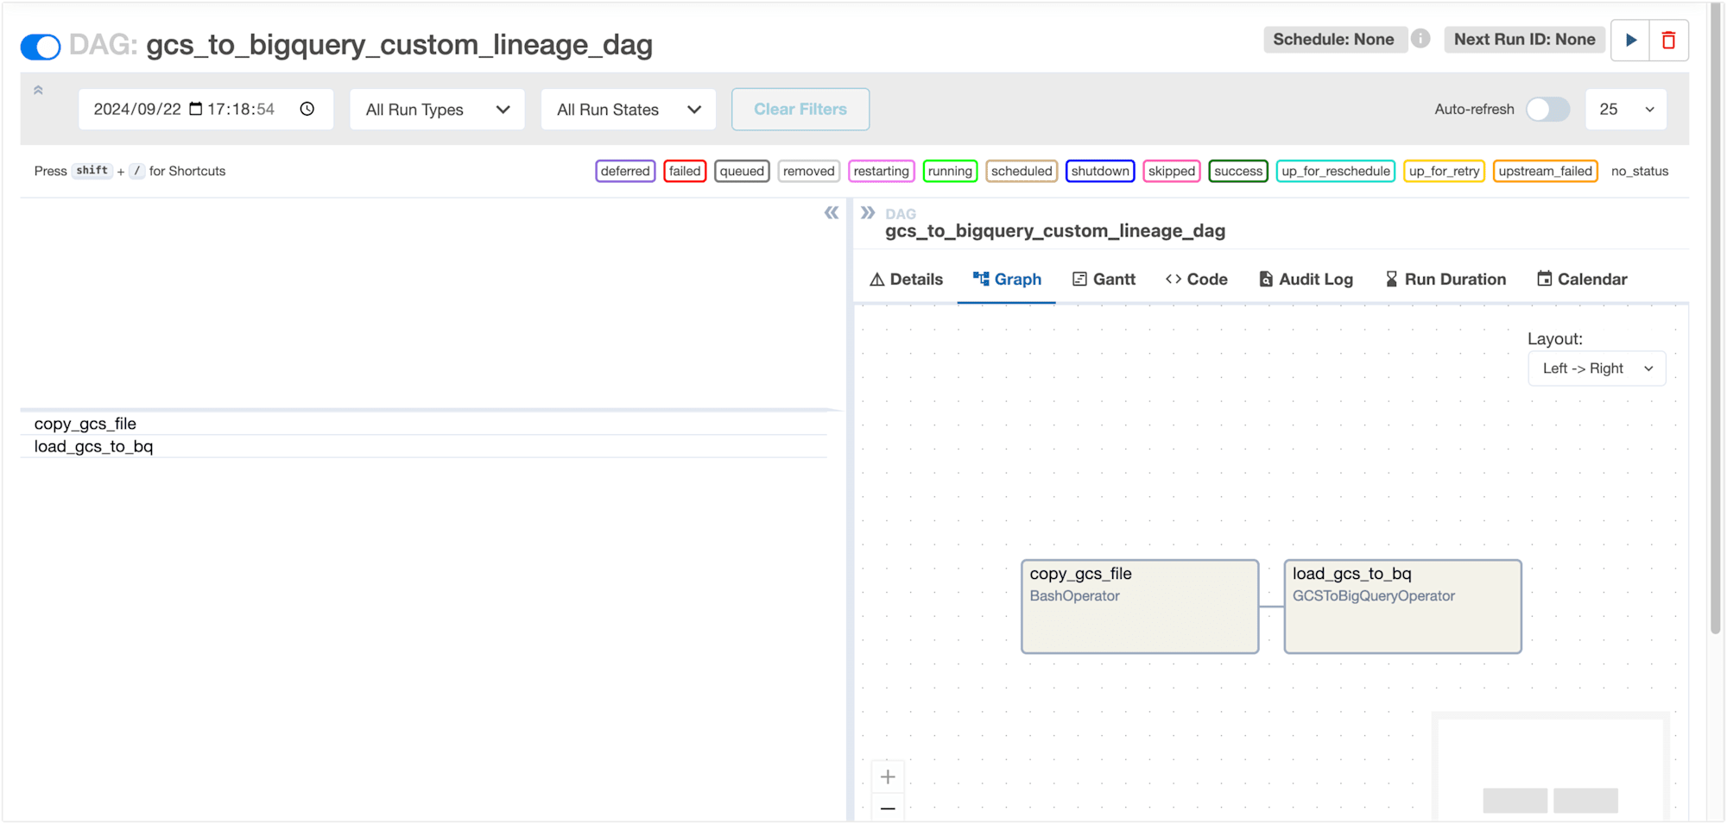Click the removed status legend badge
The image size is (1727, 824).
click(x=809, y=171)
